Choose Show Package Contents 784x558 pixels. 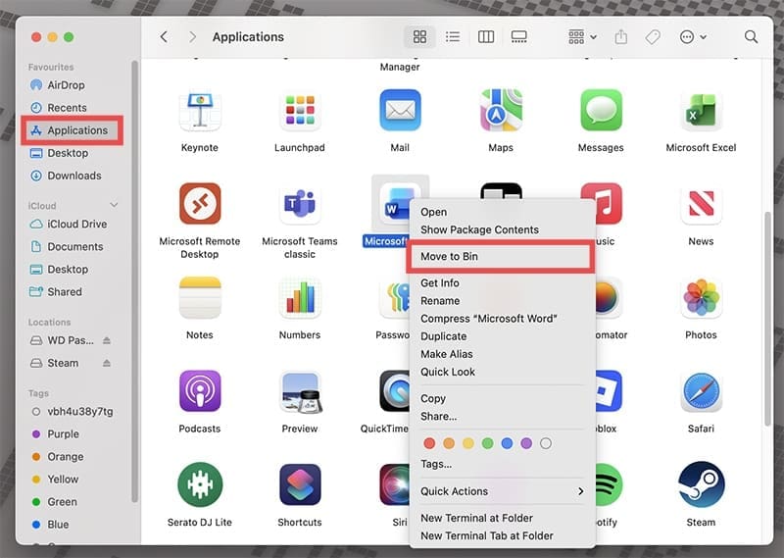click(x=502, y=229)
